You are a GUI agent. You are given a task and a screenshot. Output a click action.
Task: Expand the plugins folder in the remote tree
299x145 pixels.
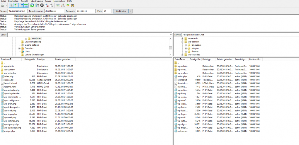(x=186, y=48)
